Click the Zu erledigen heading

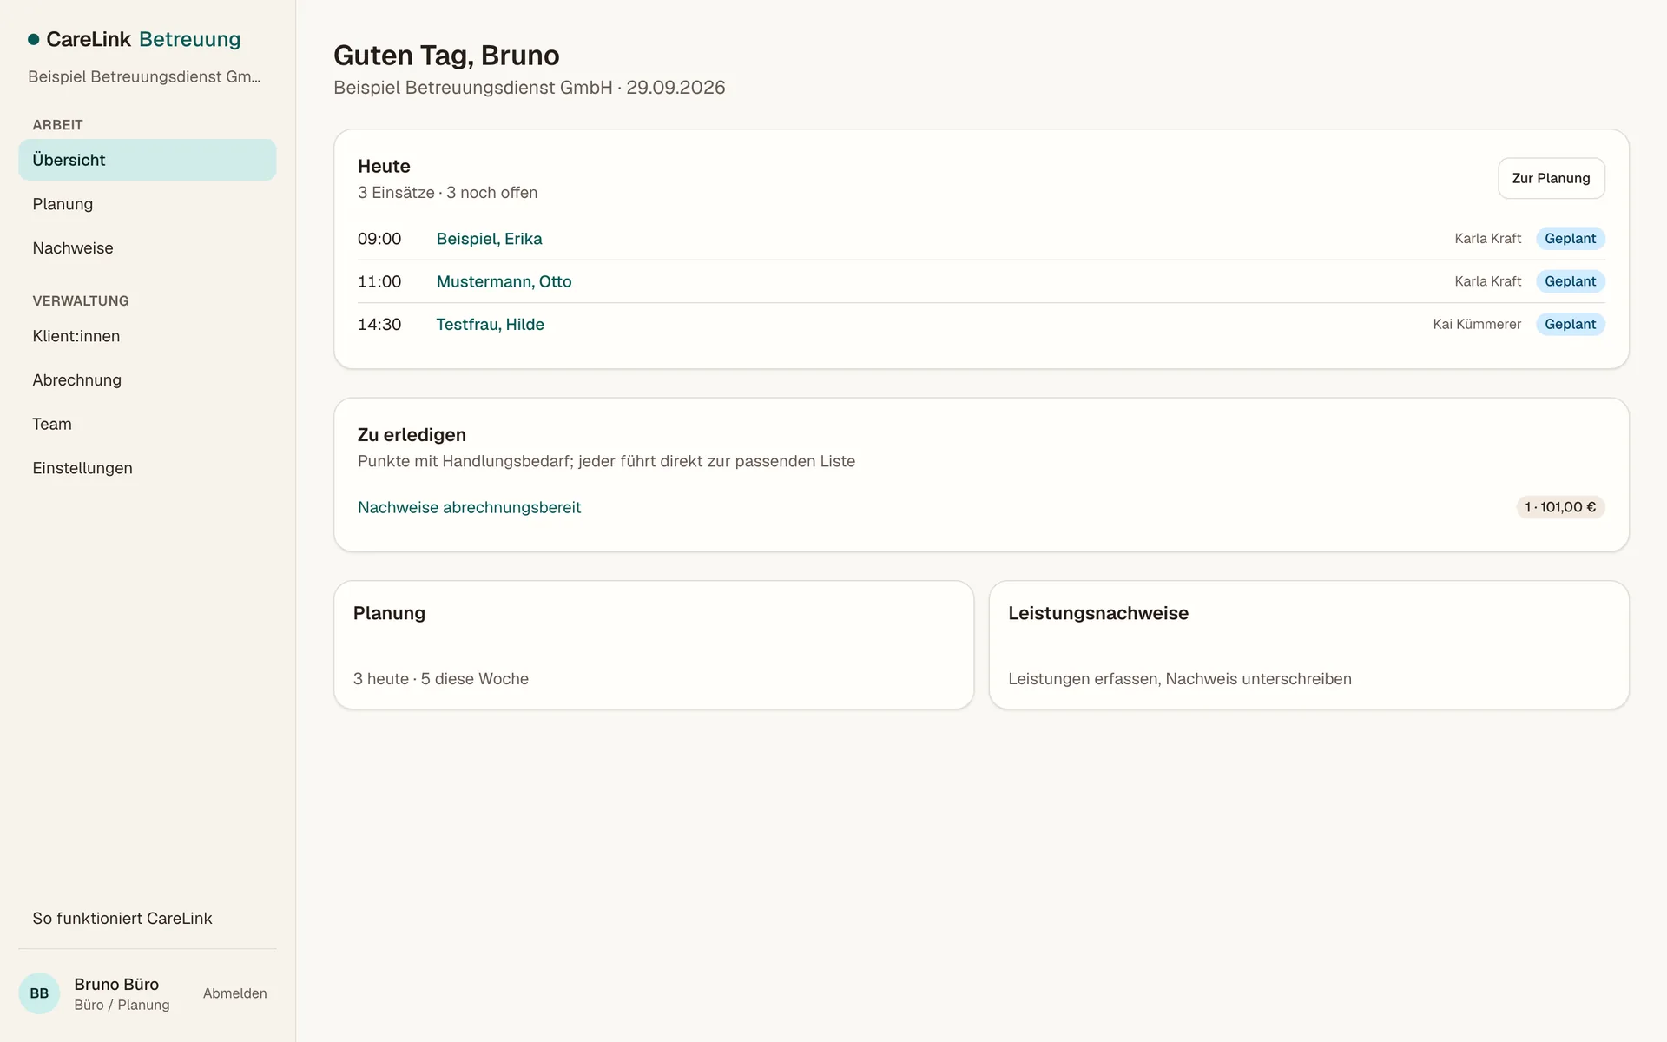pyautogui.click(x=412, y=435)
